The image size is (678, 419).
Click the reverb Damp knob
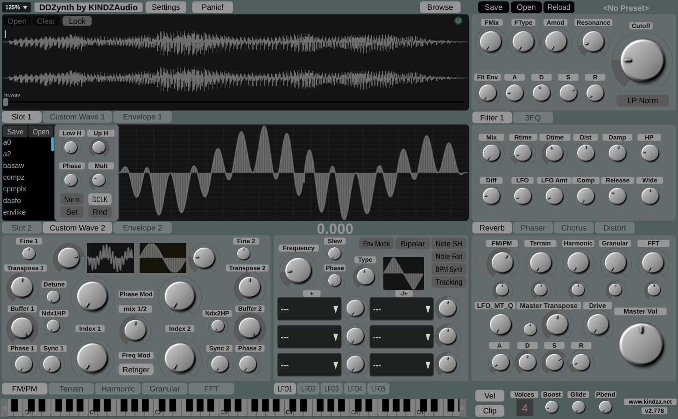coord(617,153)
